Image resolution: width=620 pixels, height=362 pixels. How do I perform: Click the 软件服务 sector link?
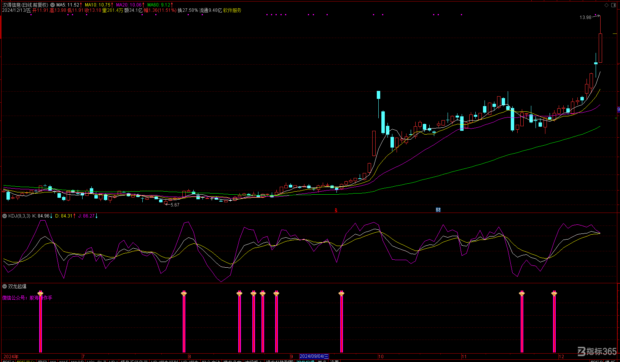(x=232, y=10)
